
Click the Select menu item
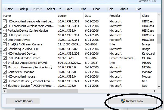(x=51, y=9)
